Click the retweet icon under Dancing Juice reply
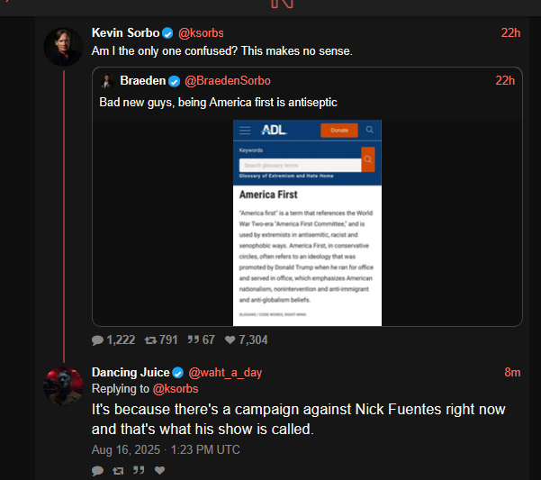Image resolution: width=541 pixels, height=480 pixels. [x=118, y=470]
